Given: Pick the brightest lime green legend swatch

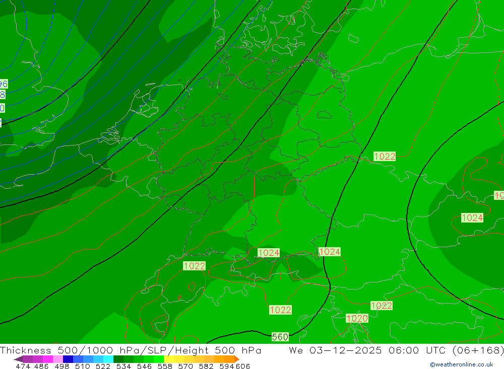Looking at the screenshot, I should (159, 359).
